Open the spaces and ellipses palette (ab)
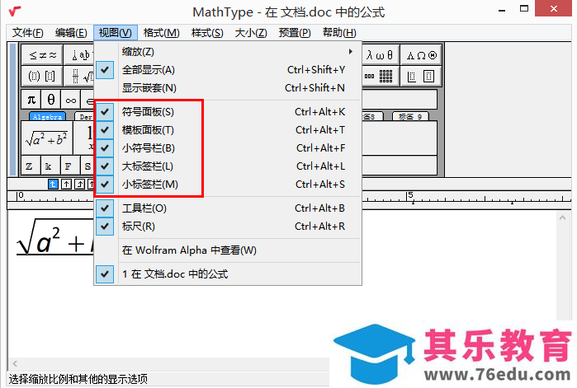 (x=78, y=55)
